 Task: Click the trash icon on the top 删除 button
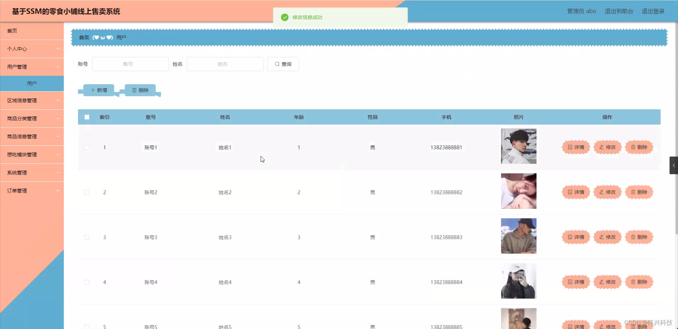pos(135,90)
